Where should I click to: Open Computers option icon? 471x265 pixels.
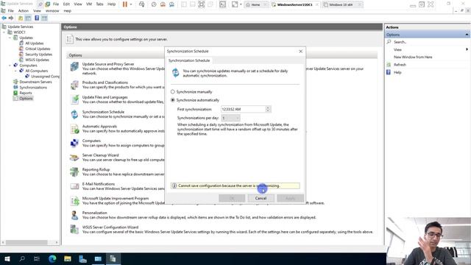coord(74,143)
